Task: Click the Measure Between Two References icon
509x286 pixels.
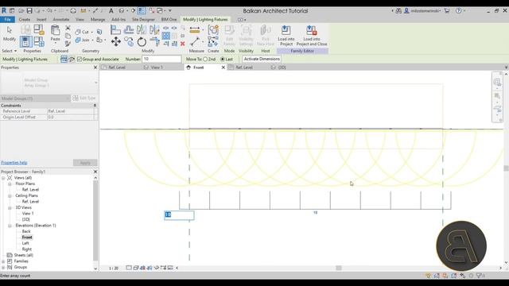Action: (195, 41)
